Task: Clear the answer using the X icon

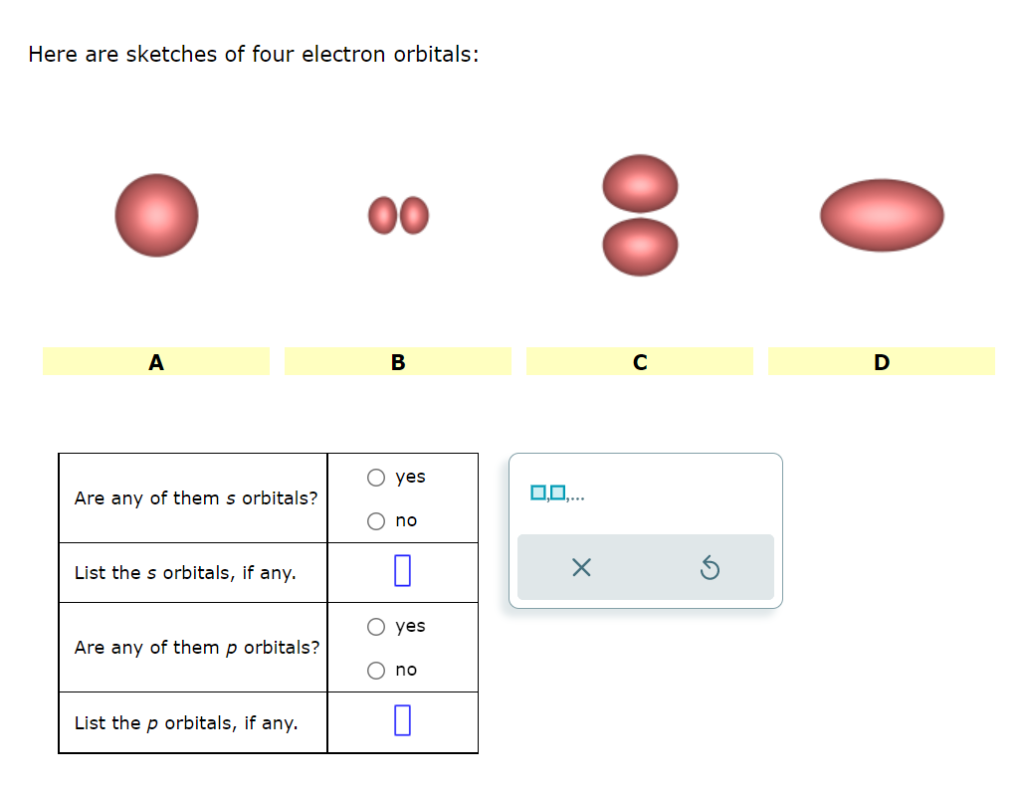Action: [580, 567]
